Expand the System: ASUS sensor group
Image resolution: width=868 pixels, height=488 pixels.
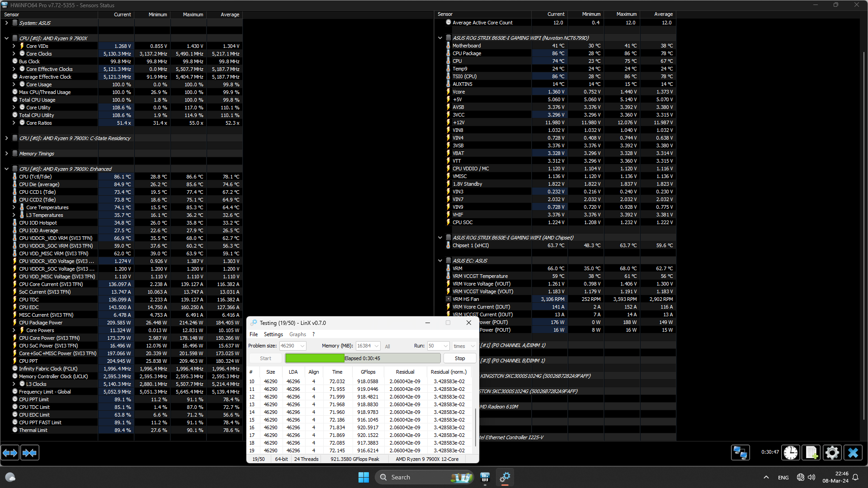point(6,23)
